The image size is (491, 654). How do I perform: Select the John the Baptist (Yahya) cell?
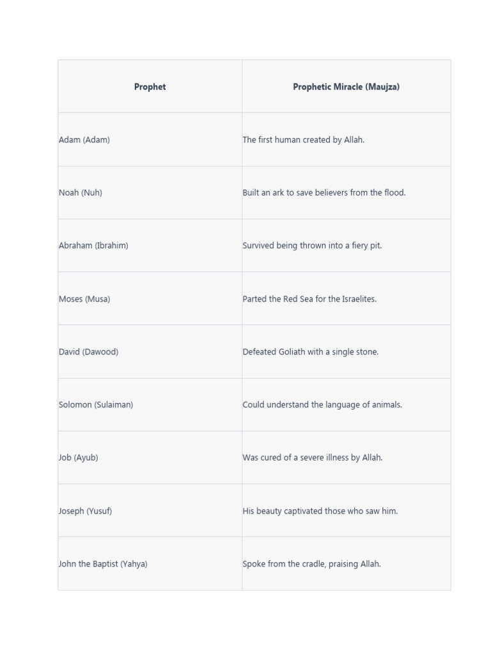coord(103,564)
